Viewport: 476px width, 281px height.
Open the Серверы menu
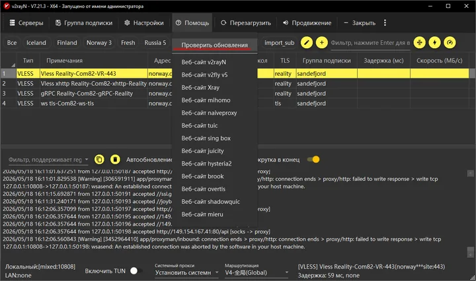[26, 22]
